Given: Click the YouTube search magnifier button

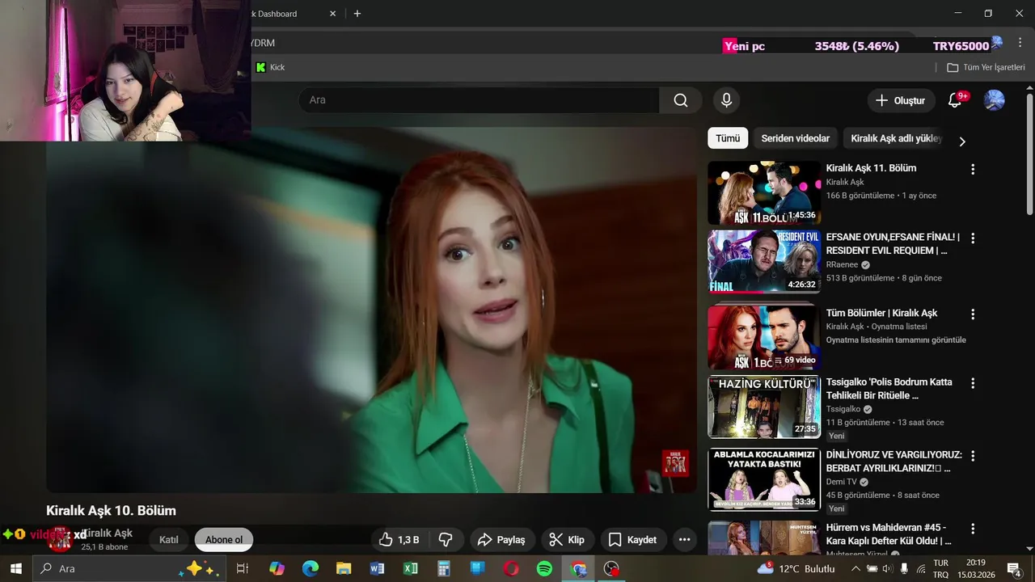Looking at the screenshot, I should 681,100.
